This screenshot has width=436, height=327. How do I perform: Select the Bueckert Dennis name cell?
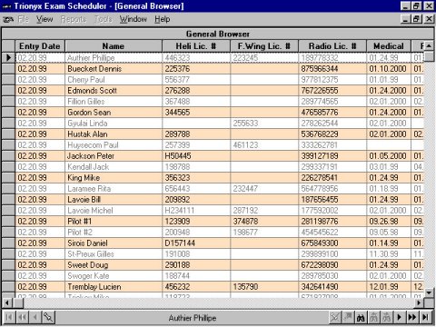coord(114,69)
